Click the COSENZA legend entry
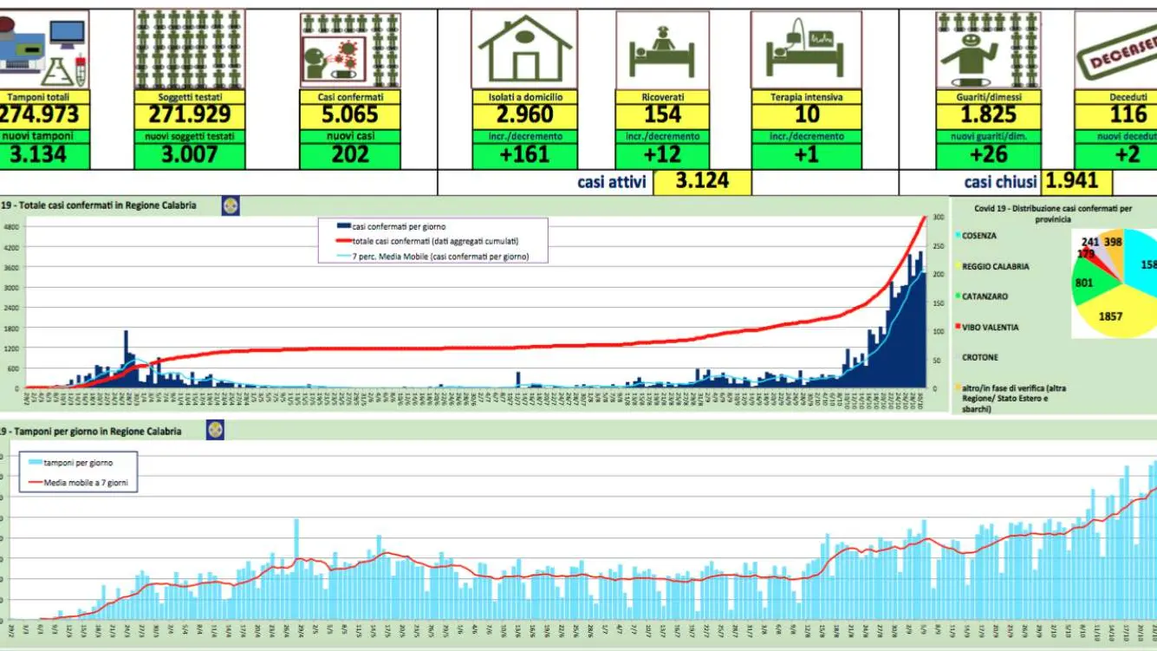This screenshot has height=651, width=1157. point(978,236)
